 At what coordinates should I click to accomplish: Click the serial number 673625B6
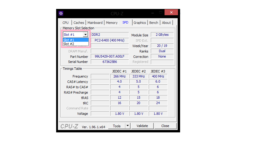click(110, 62)
